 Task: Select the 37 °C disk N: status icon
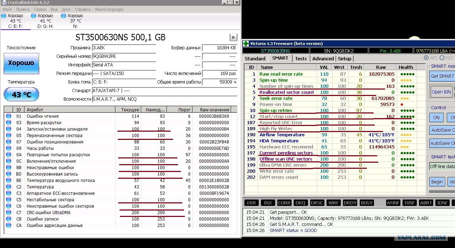coord(64,16)
